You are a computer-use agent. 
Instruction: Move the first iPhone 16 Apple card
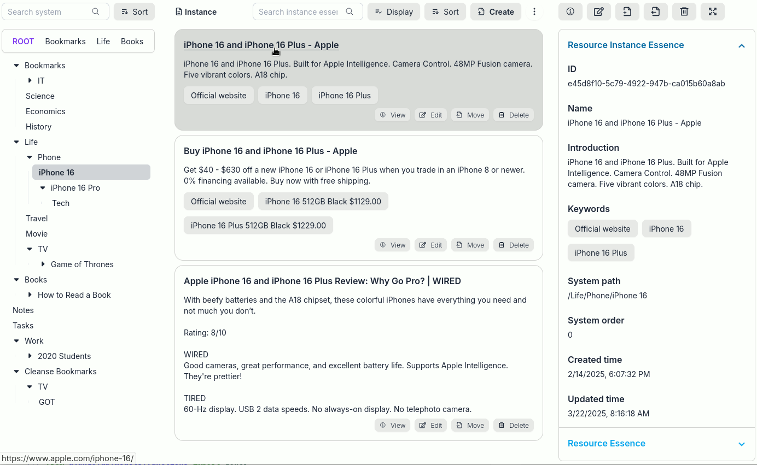pyautogui.click(x=470, y=115)
